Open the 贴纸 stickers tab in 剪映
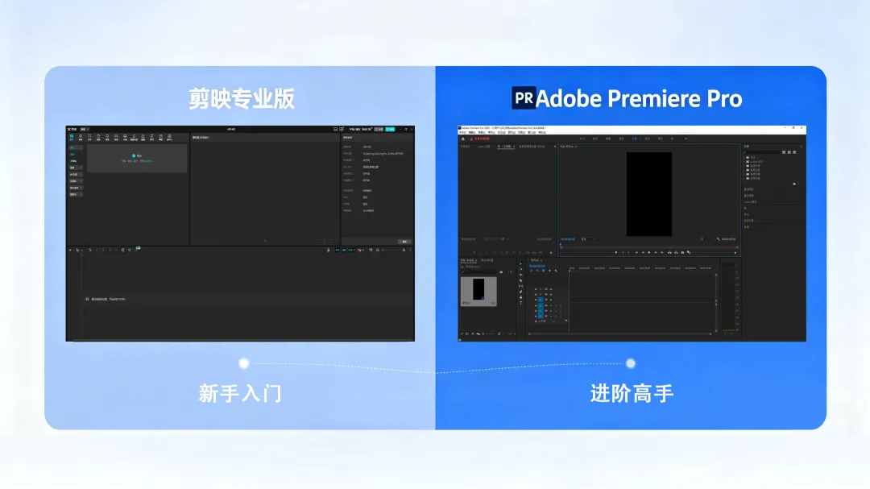The image size is (870, 489). tap(98, 137)
